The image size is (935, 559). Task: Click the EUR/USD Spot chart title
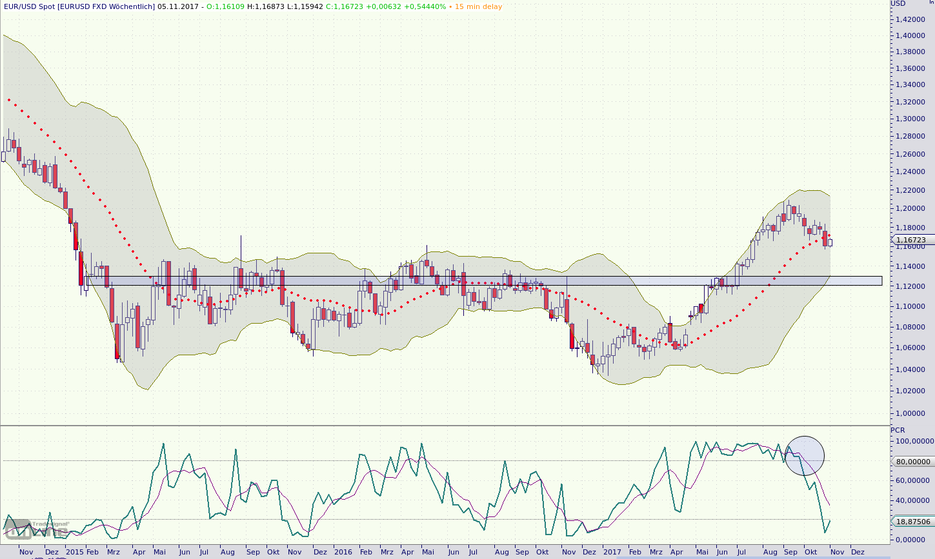(79, 6)
